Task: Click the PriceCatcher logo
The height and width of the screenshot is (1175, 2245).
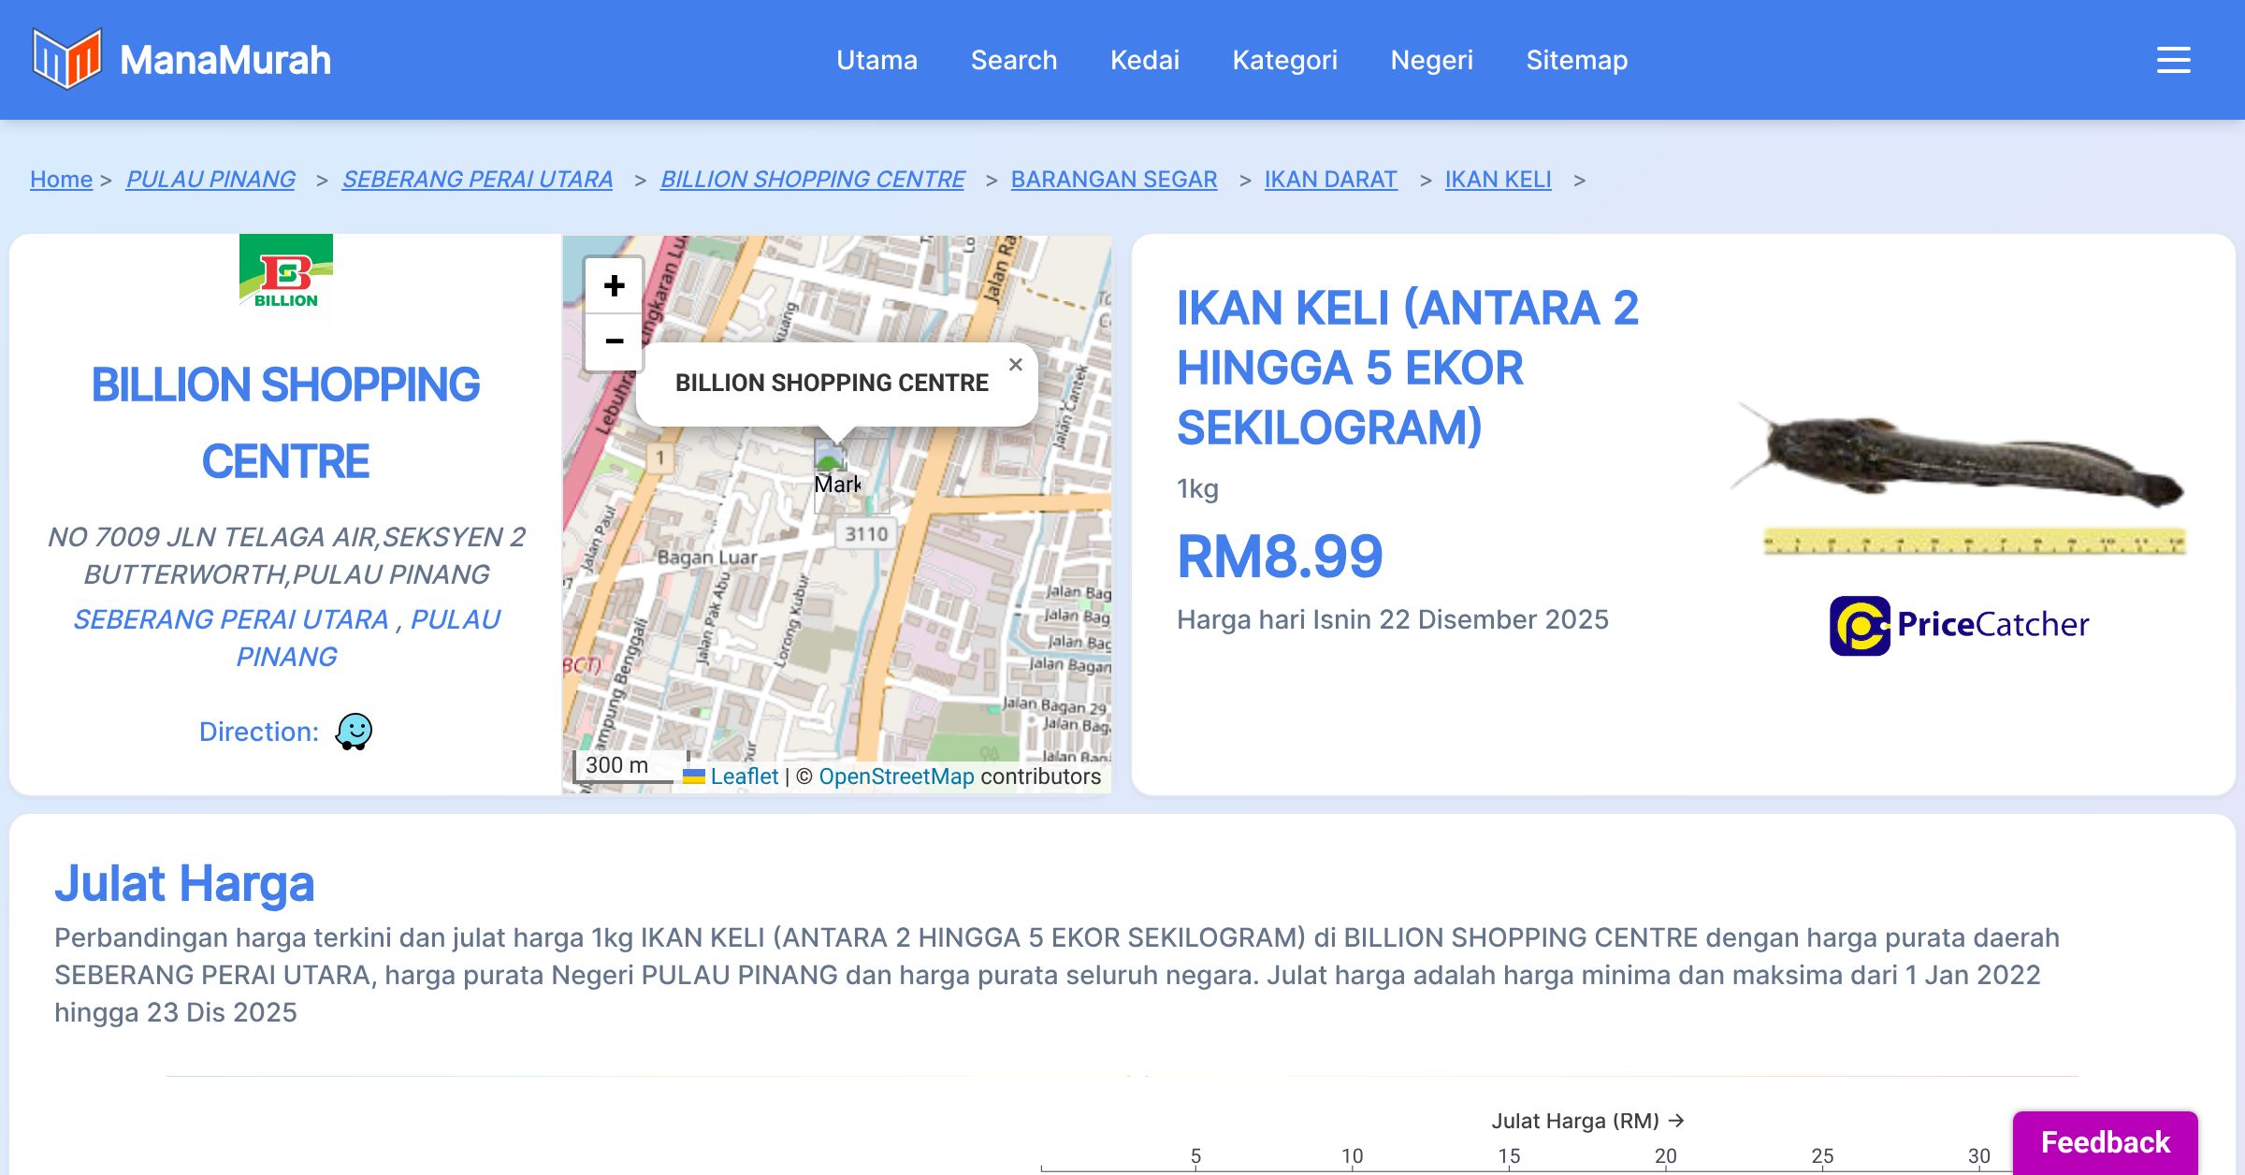Action: pos(1959,625)
